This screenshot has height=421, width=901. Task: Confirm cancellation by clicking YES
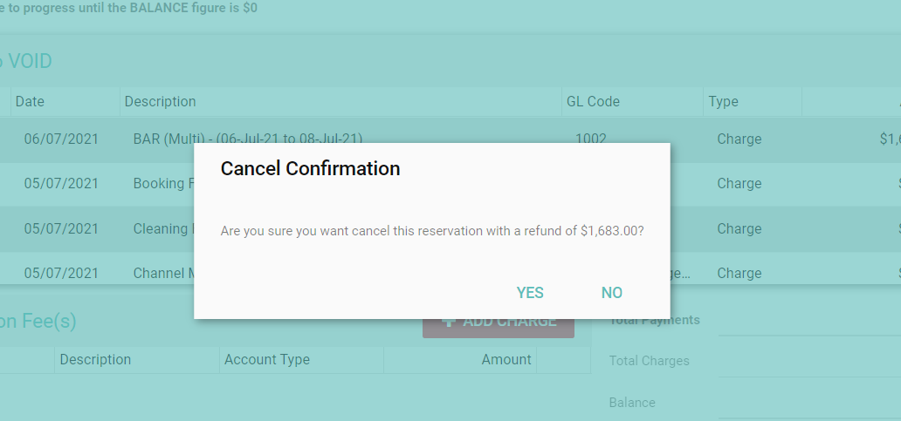tap(530, 293)
